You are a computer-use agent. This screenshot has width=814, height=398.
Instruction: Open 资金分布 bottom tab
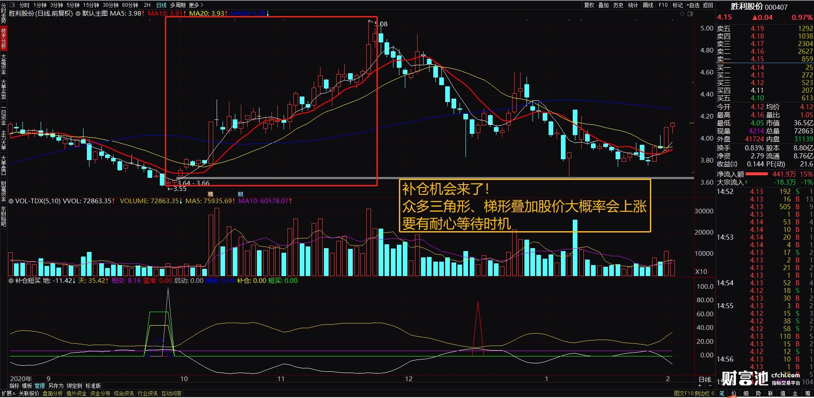coord(100,393)
